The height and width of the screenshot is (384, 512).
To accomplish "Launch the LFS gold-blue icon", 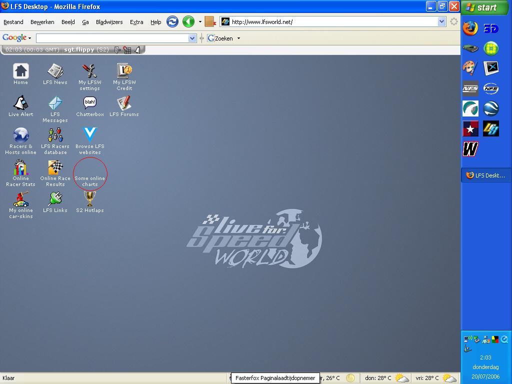I will [x=491, y=128].
